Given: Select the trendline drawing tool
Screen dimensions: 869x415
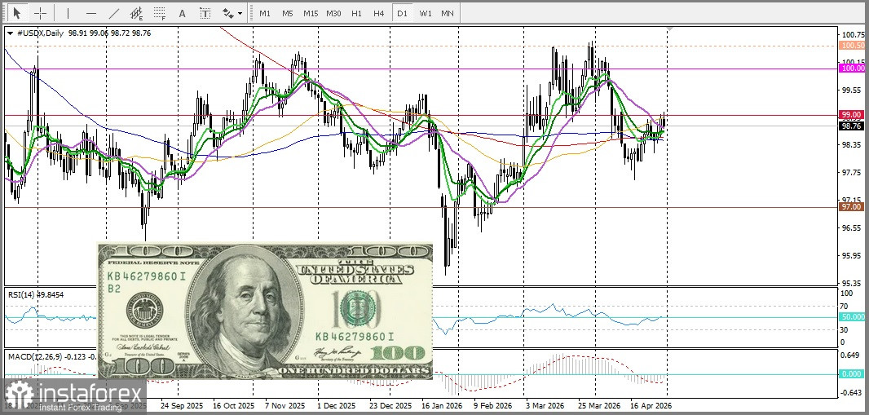Looking at the screenshot, I should point(114,12).
